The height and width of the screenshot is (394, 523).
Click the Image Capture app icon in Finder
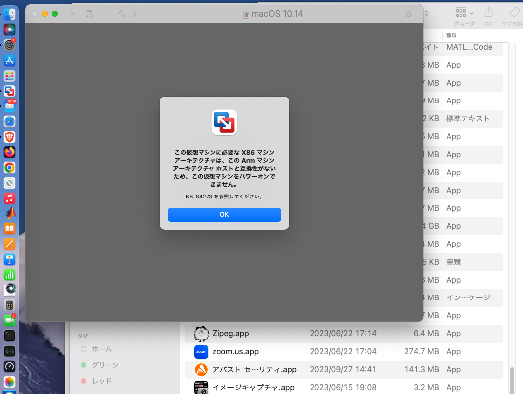pos(201,388)
